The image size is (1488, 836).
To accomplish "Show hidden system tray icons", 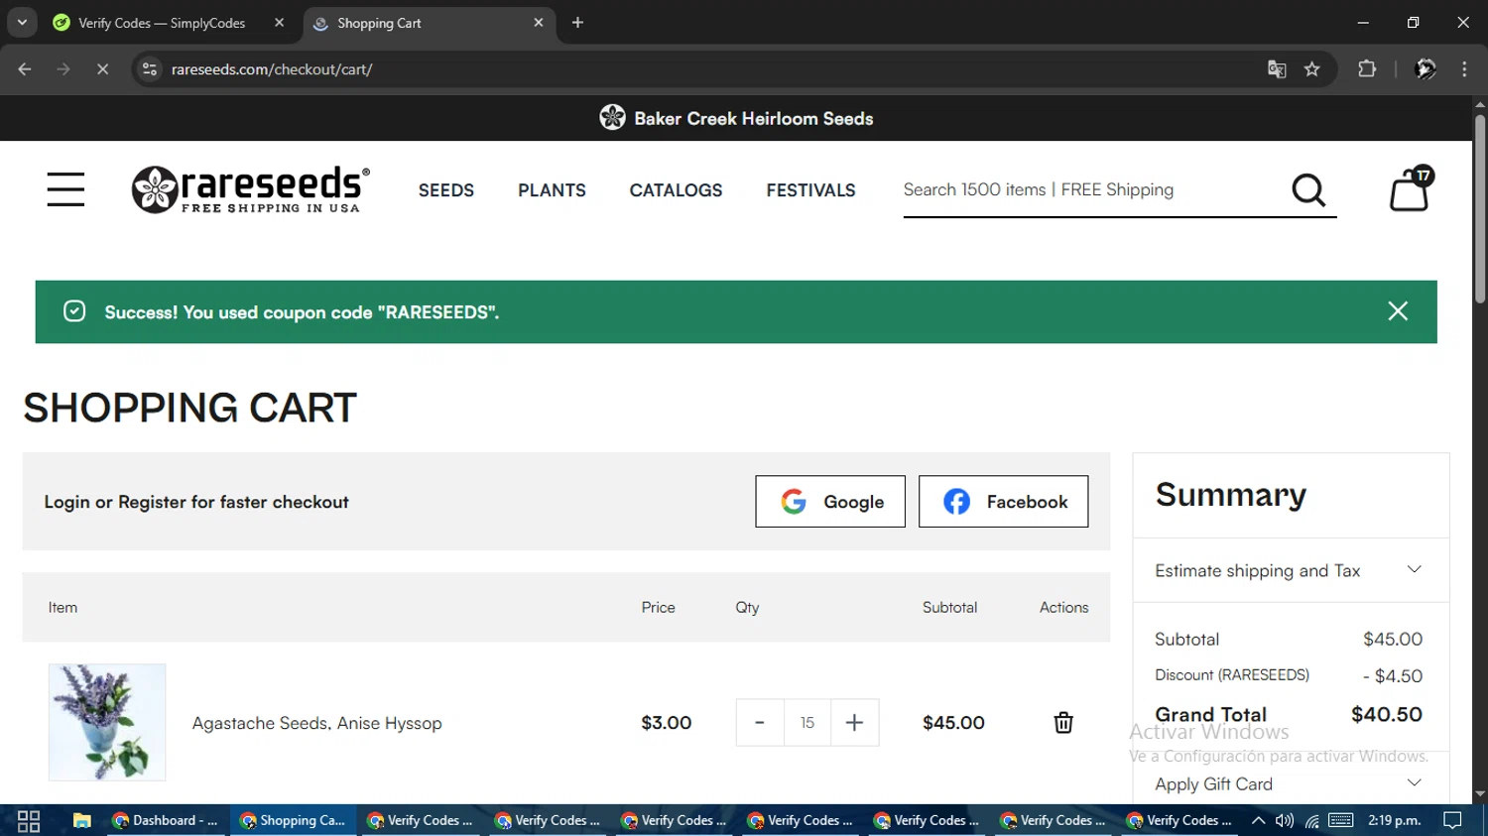I will (1258, 820).
